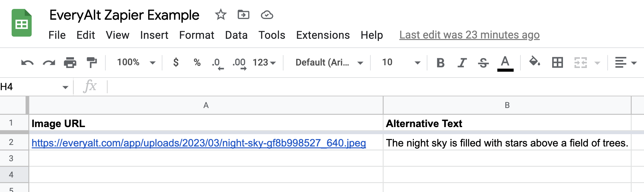644x192 pixels.
Task: Click the Undo arrow
Action: coord(27,63)
